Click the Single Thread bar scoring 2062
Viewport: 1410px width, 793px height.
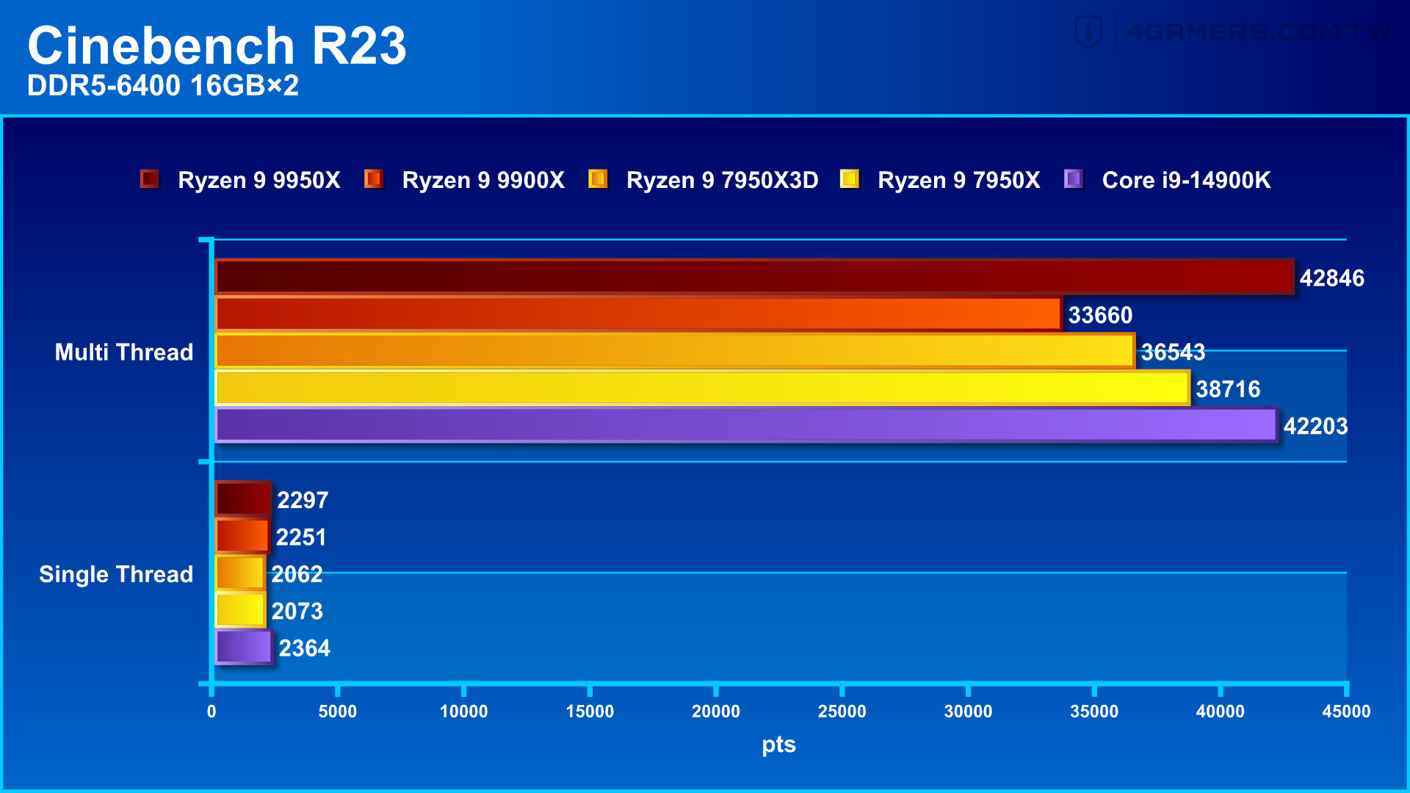pos(240,573)
